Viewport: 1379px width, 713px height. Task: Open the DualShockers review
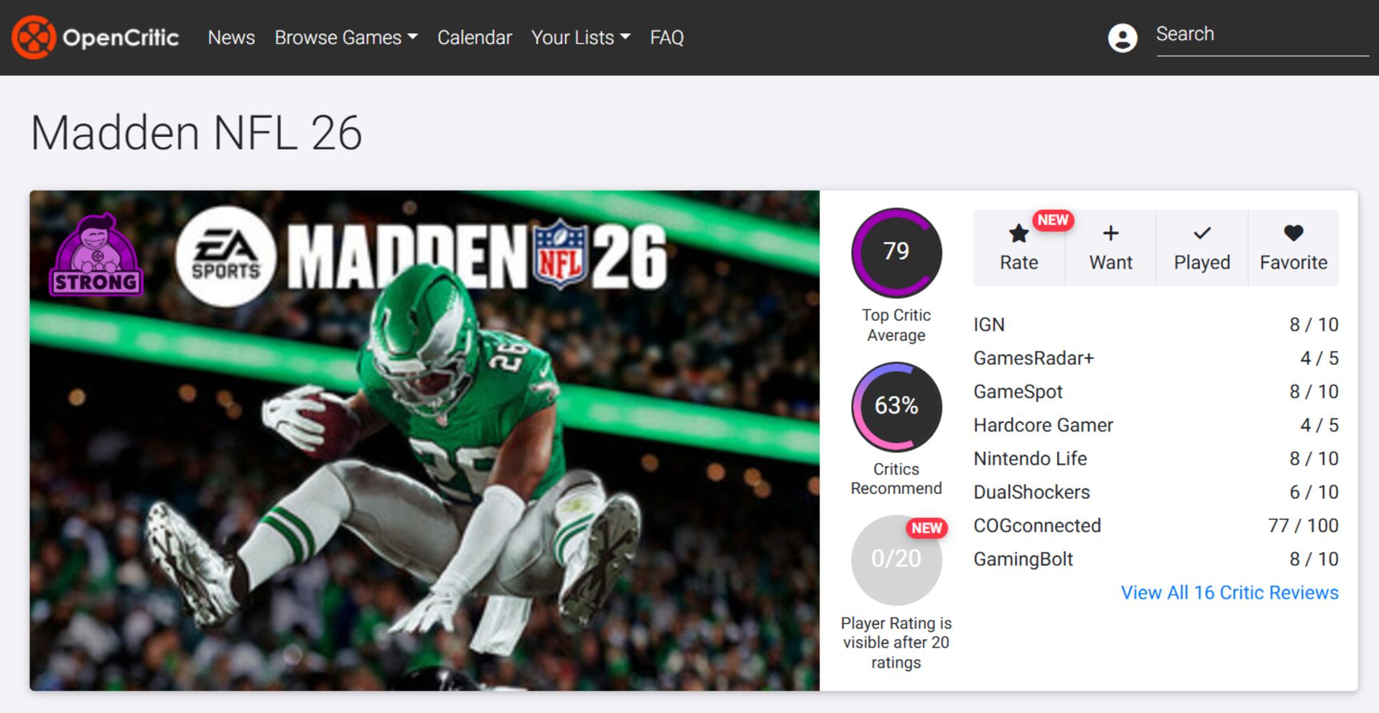coord(1156,492)
